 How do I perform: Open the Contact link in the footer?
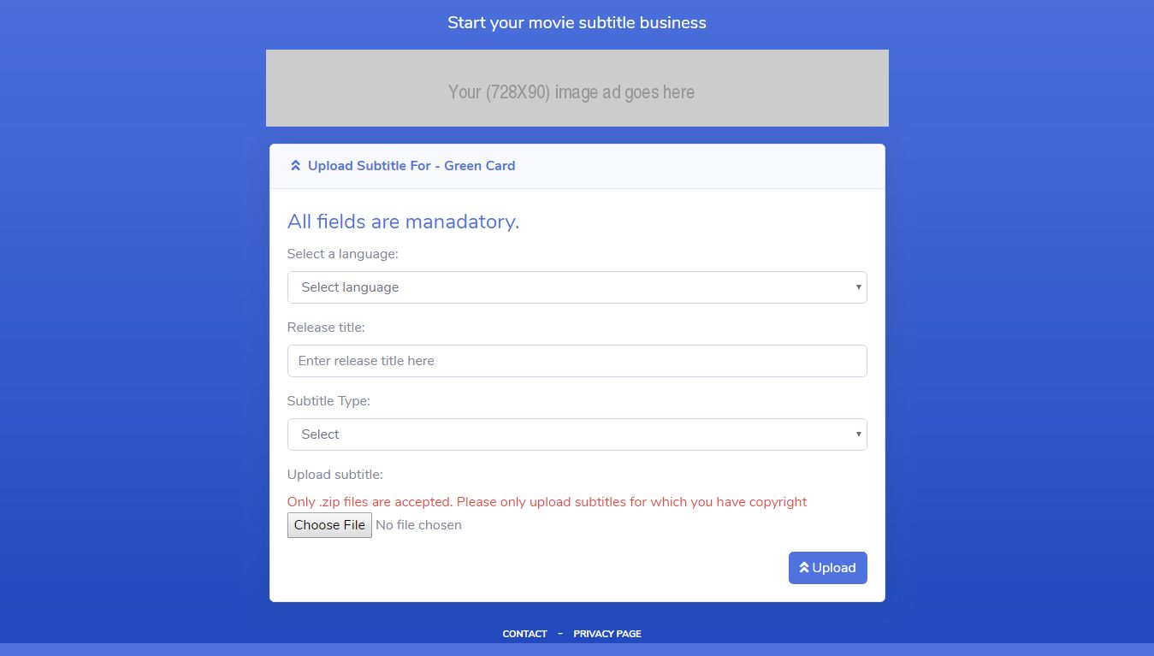coord(524,634)
